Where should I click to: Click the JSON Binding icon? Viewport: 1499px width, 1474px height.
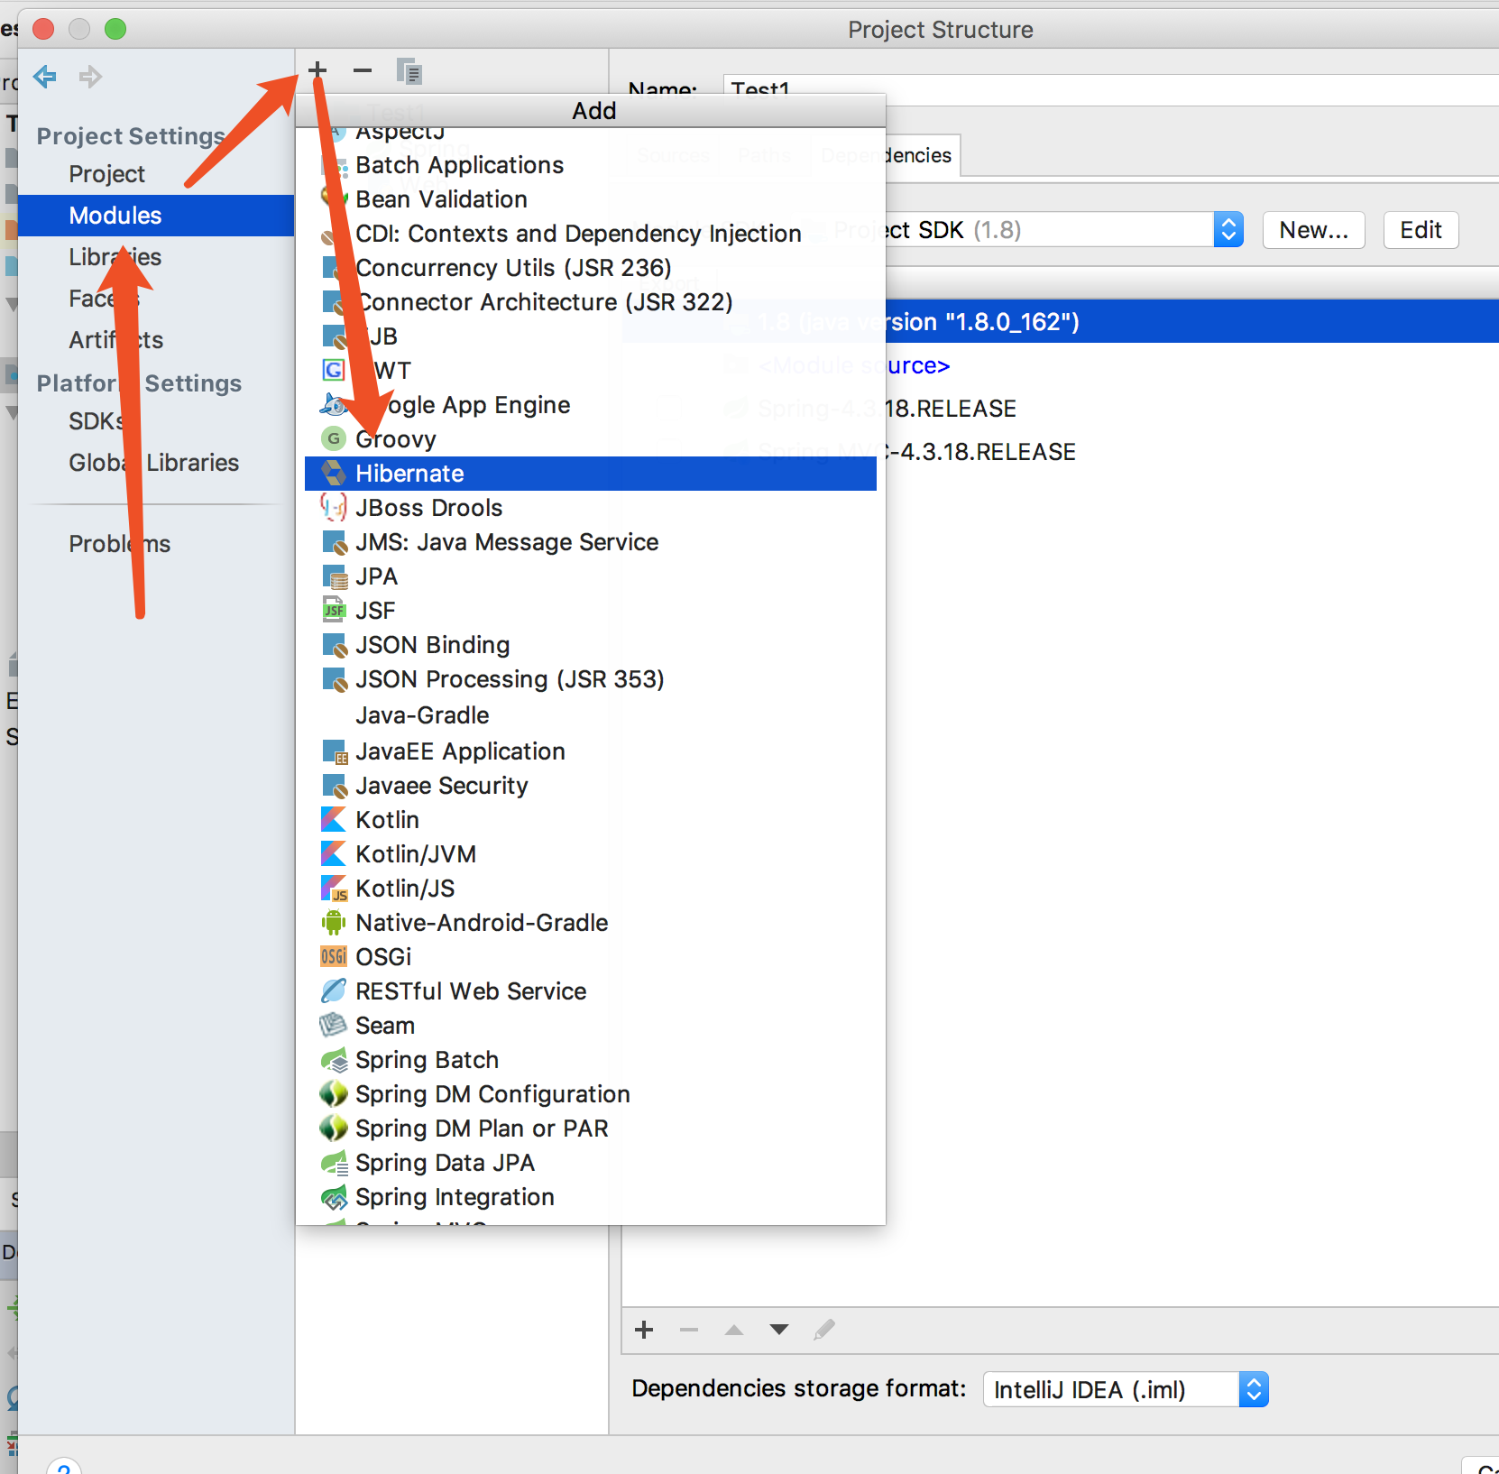[x=335, y=646]
